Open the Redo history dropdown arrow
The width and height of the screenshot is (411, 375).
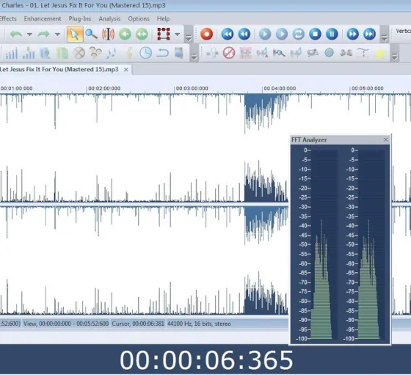[57, 34]
